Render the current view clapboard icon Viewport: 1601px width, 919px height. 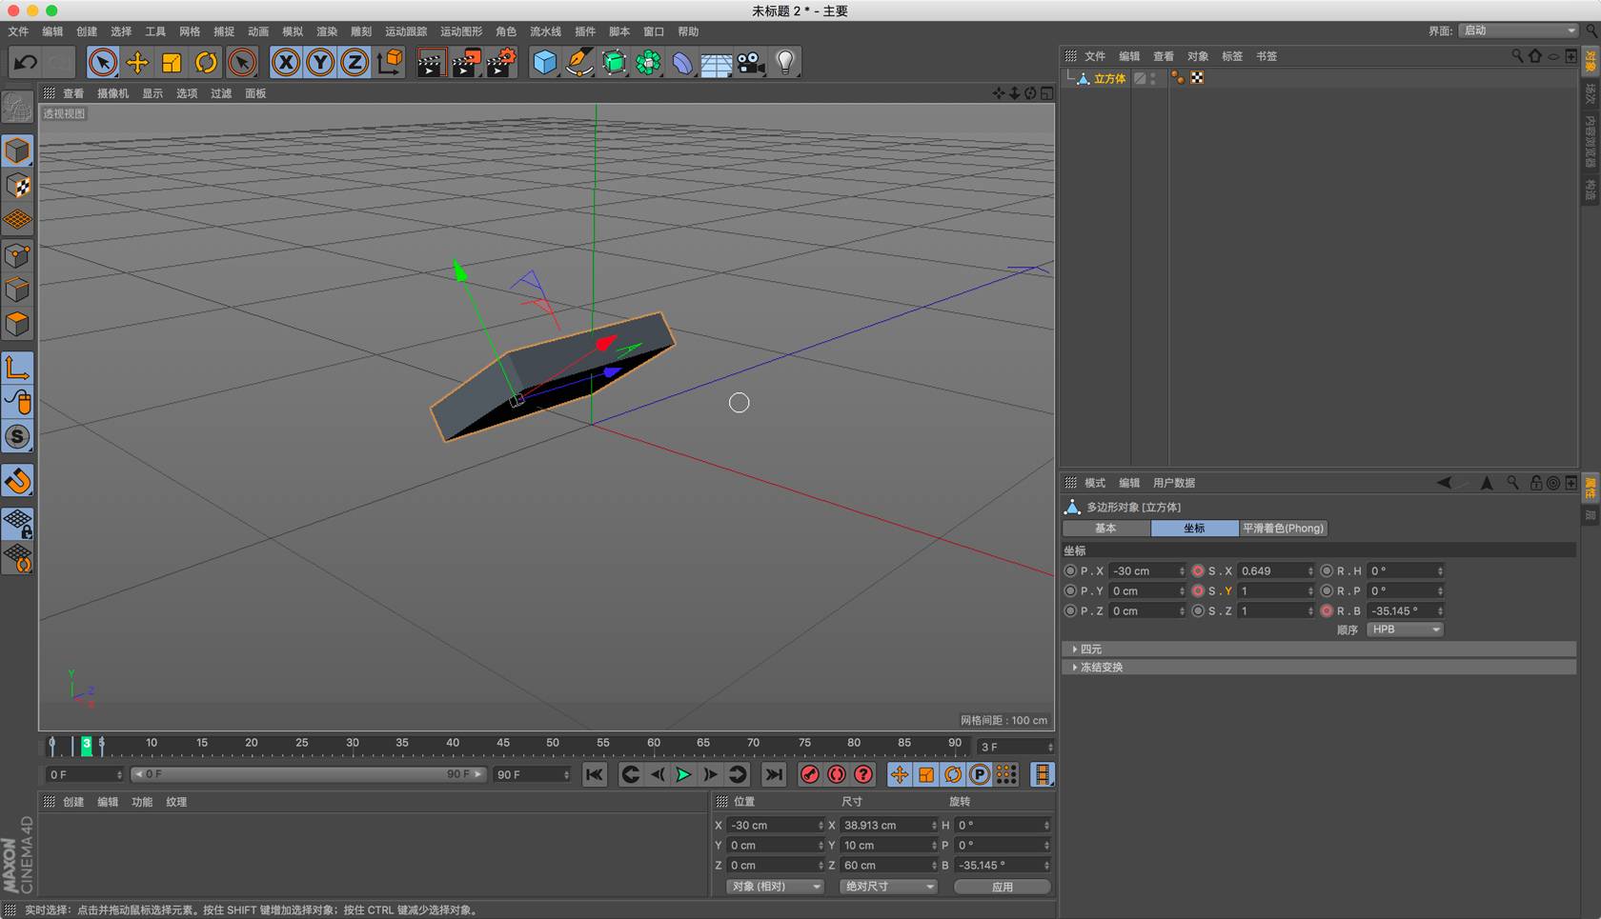coord(431,63)
